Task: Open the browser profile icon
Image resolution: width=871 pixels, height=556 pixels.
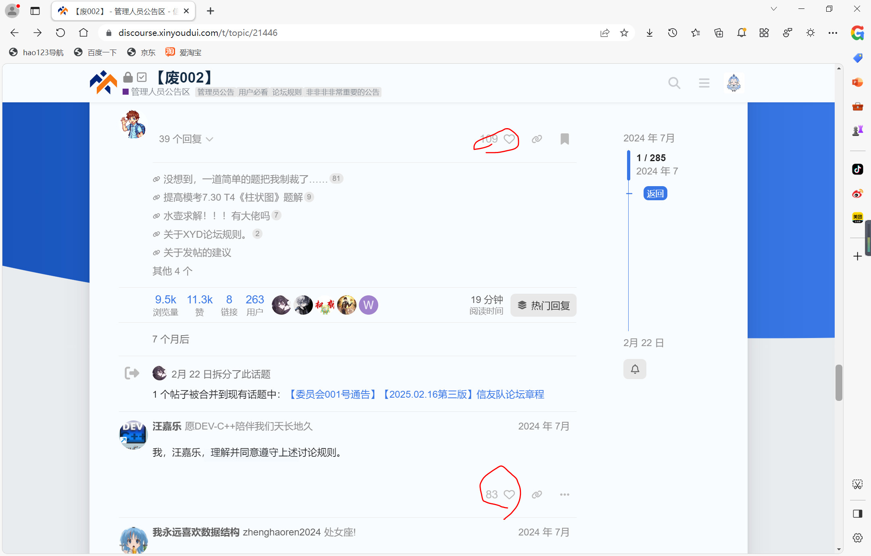Action: click(x=12, y=11)
